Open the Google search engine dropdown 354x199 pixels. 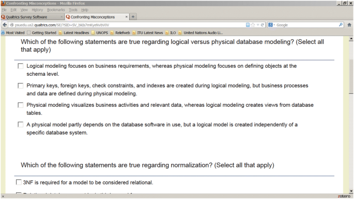click(x=272, y=25)
